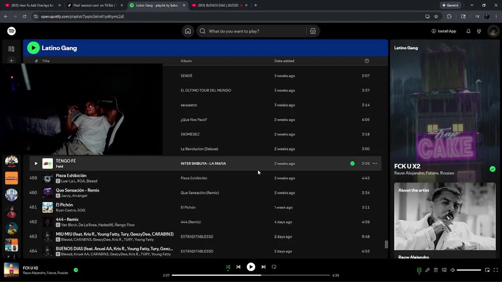Image resolution: width=502 pixels, height=282 pixels.
Task: Toggle repeat in the player controls
Action: click(274, 267)
